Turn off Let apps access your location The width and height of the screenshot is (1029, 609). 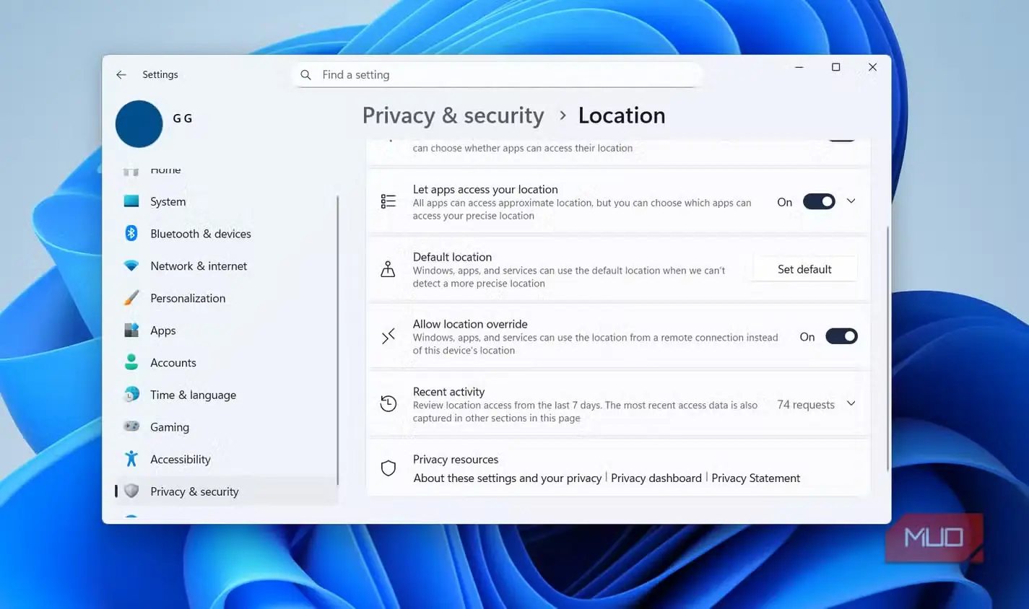coord(819,202)
